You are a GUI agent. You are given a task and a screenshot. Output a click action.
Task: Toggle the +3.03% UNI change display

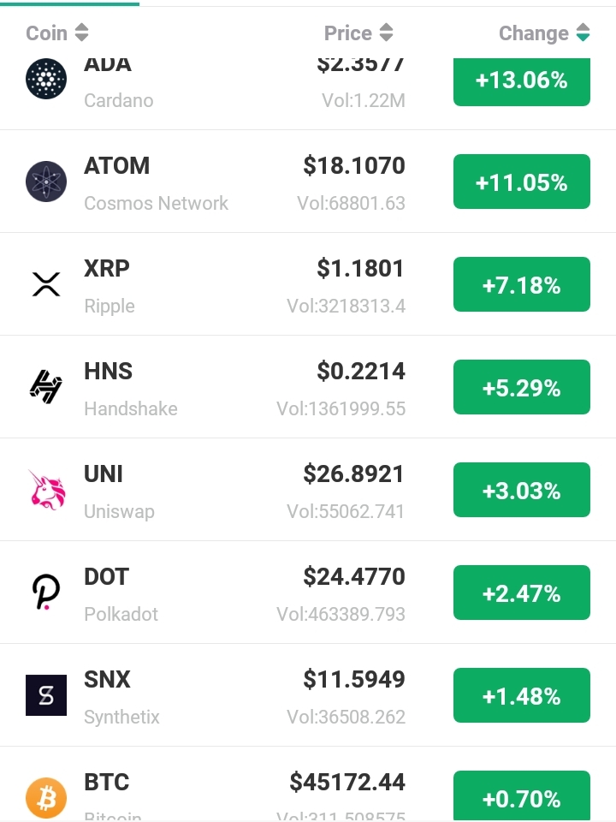pyautogui.click(x=522, y=490)
